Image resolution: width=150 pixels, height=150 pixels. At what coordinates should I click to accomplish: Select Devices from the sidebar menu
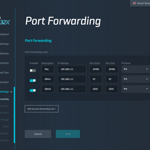[4, 53]
